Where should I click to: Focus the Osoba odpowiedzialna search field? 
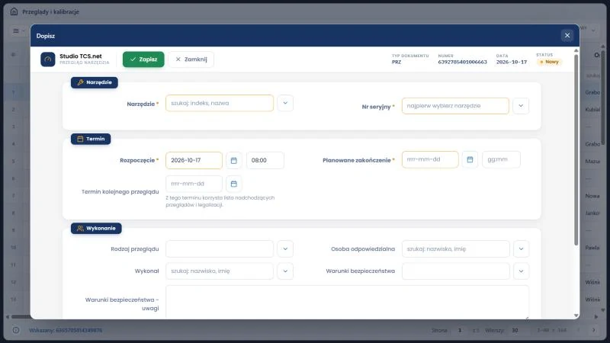click(455, 249)
